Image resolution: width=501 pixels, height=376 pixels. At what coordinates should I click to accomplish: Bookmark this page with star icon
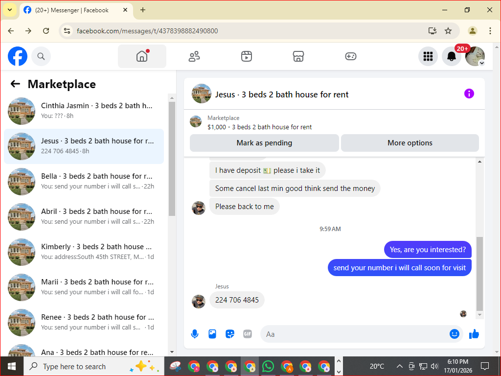[448, 31]
